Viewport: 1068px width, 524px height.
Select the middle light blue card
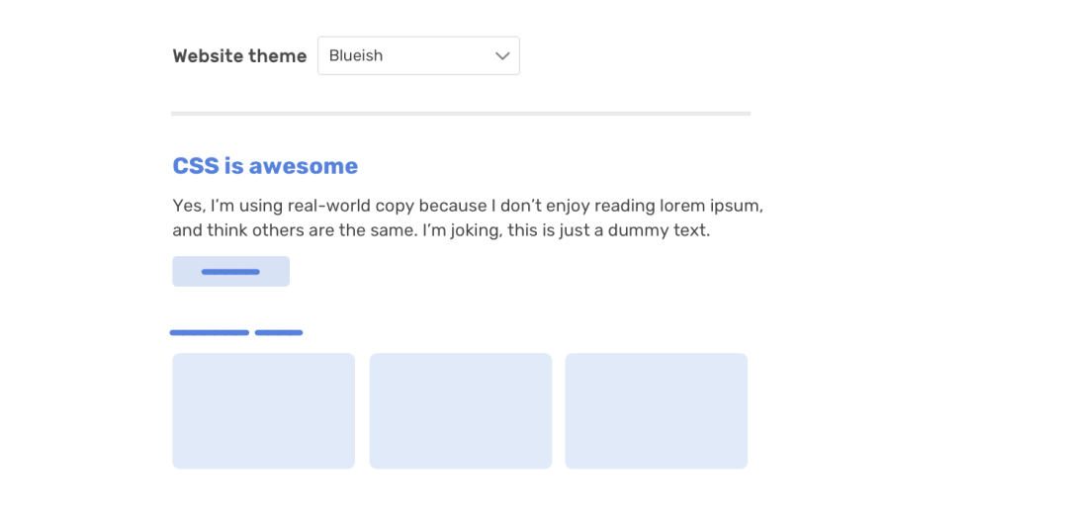(461, 411)
